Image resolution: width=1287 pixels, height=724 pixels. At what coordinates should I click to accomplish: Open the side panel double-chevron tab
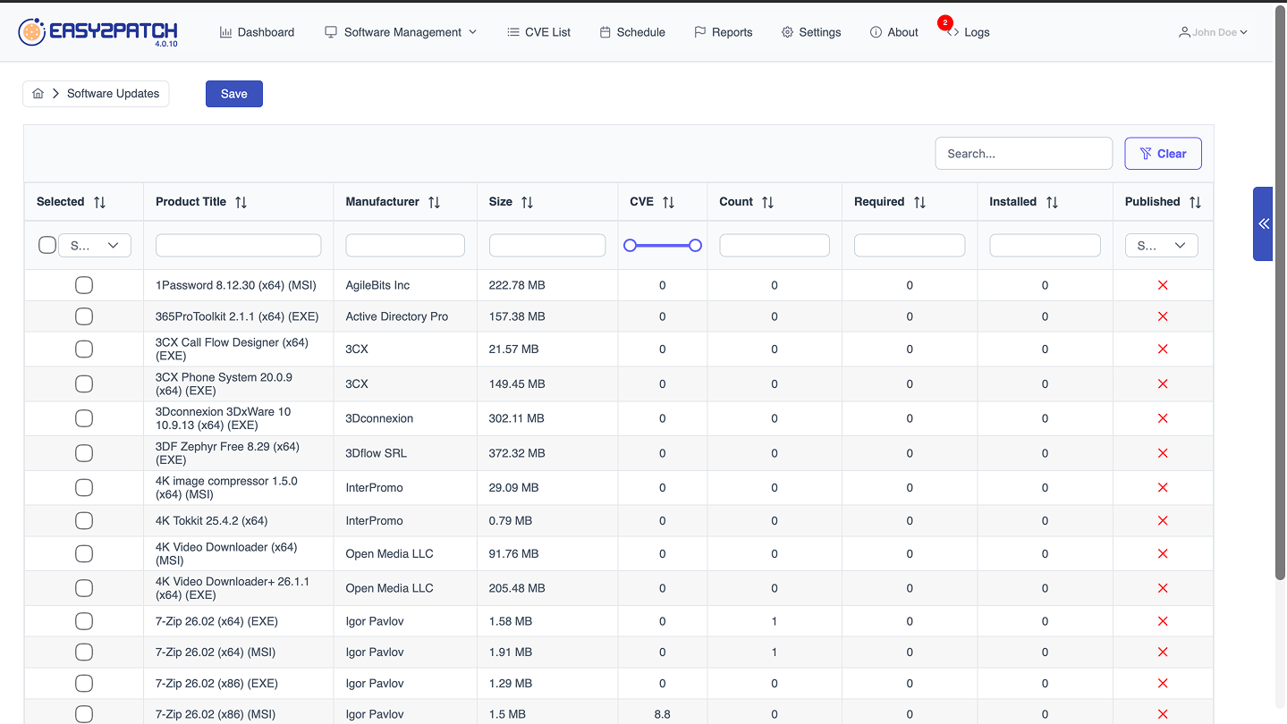(1263, 223)
